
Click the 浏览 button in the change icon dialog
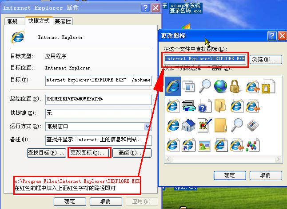click(266, 59)
